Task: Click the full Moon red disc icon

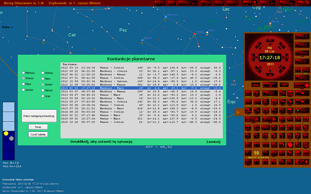Action: coord(290,145)
